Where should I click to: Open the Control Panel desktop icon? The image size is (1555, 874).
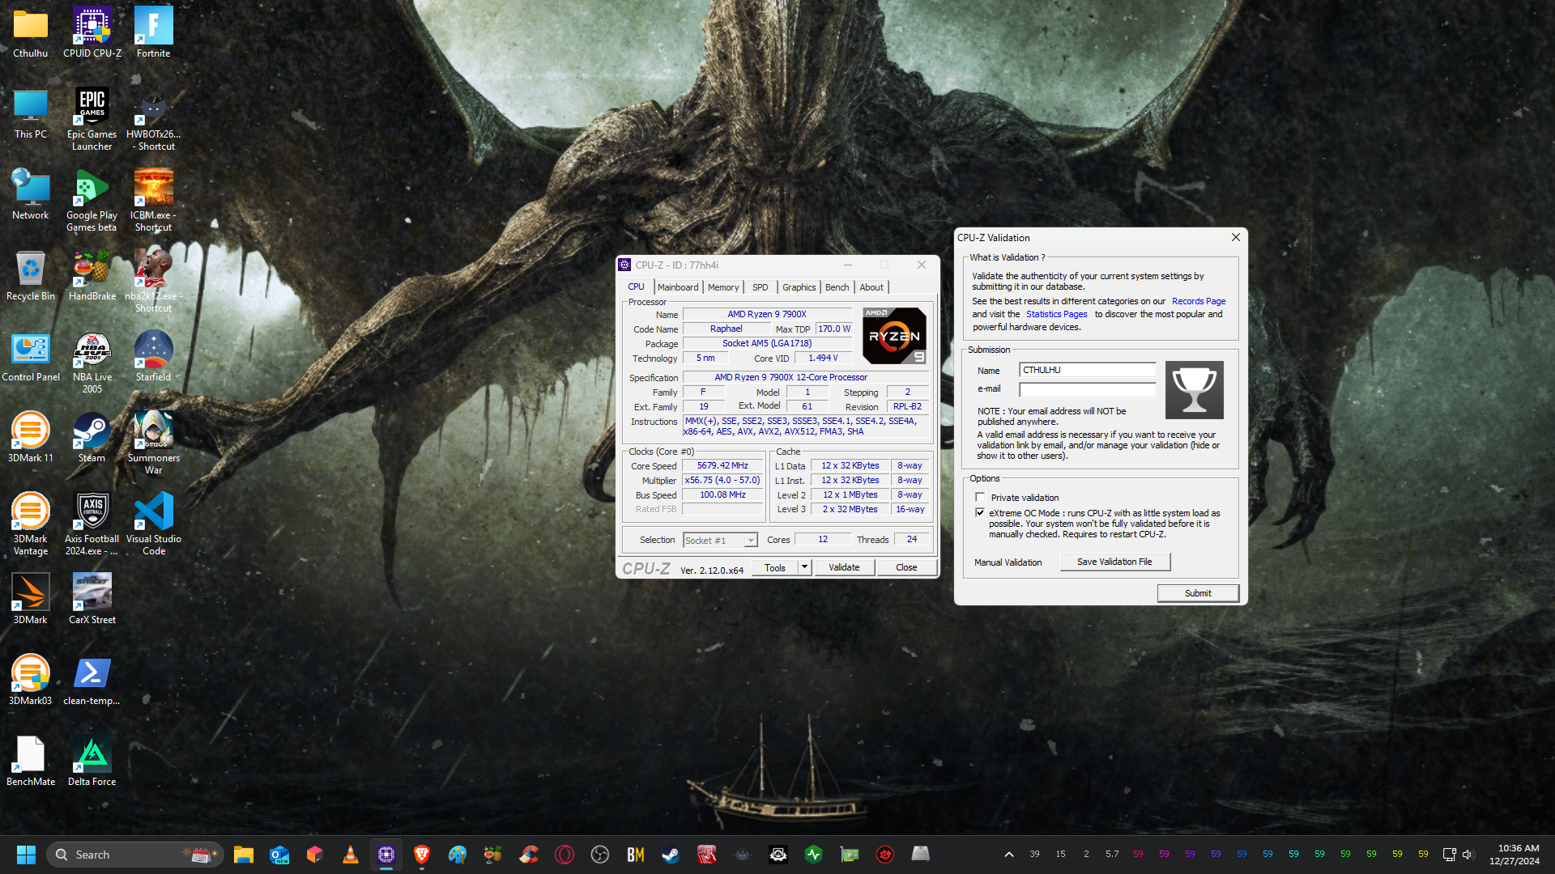click(31, 357)
